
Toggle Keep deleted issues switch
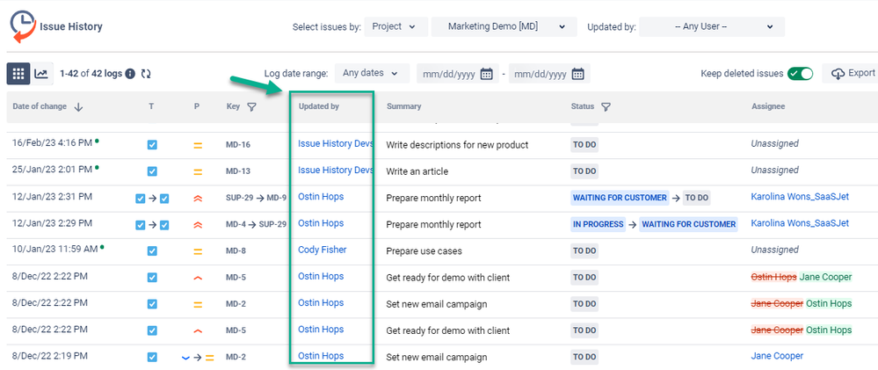(x=800, y=73)
